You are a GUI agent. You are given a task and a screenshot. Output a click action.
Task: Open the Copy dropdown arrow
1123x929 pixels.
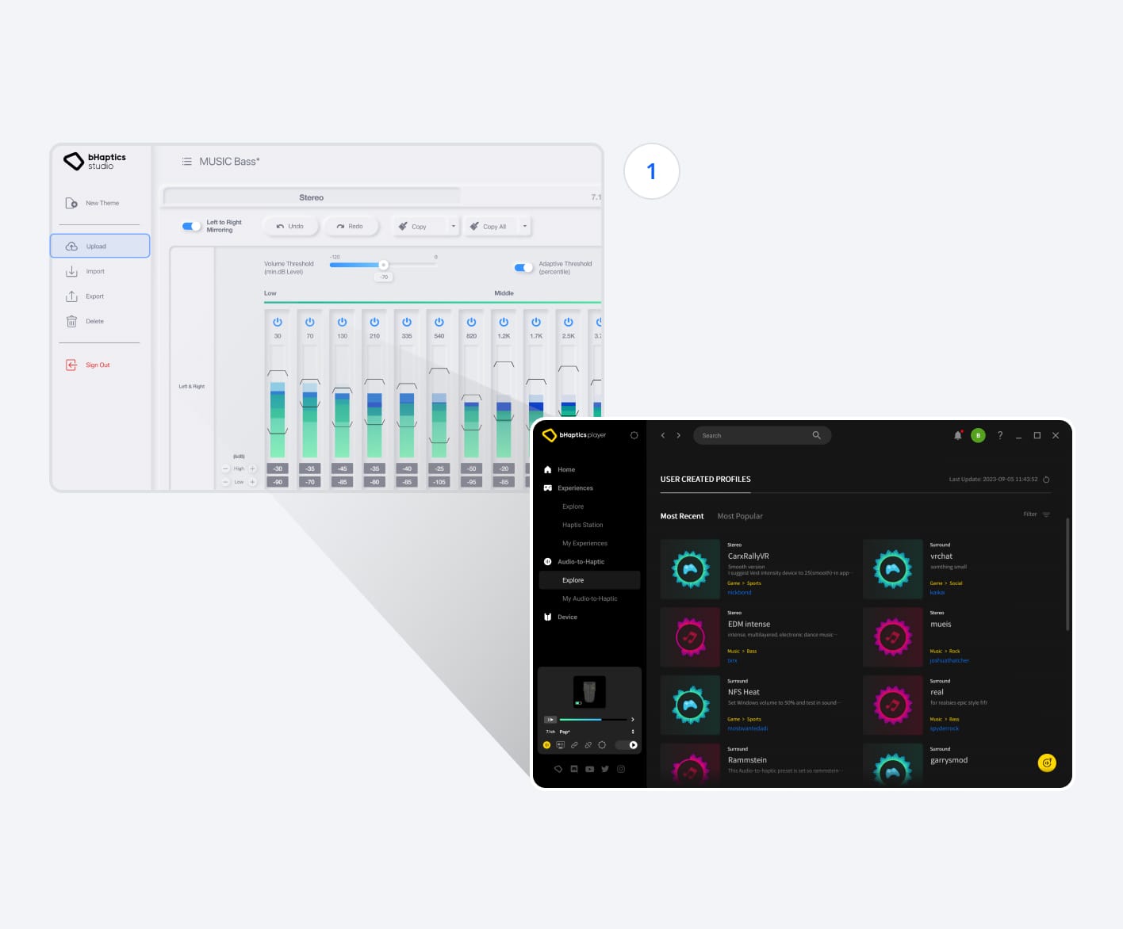pyautogui.click(x=454, y=226)
